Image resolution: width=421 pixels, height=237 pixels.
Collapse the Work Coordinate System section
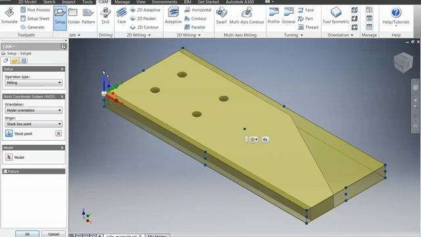pos(62,97)
